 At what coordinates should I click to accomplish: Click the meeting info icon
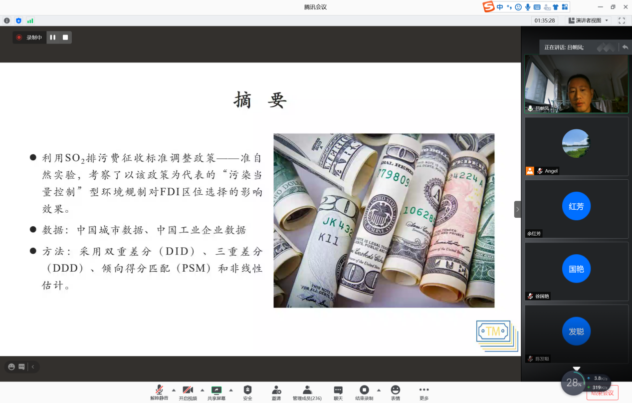pos(7,20)
